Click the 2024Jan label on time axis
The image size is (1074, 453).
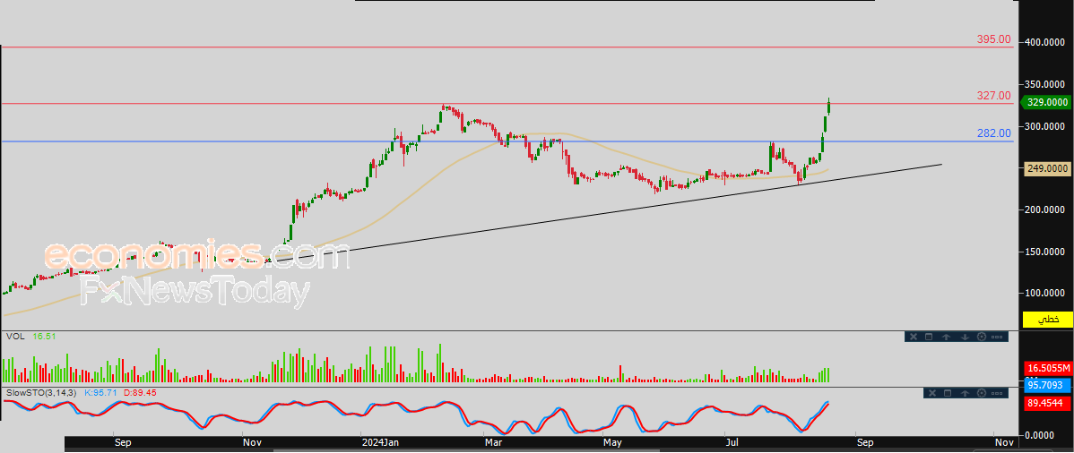click(x=381, y=443)
